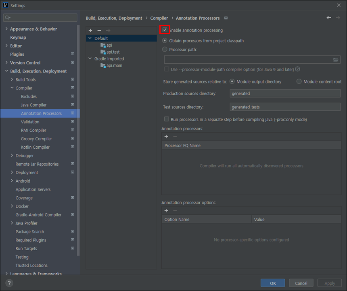The width and height of the screenshot is (347, 291).
Task: Select the Processor path radio button
Action: tap(165, 49)
